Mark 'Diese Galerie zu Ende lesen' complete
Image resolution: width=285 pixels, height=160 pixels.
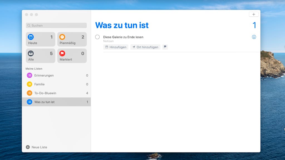(x=97, y=37)
